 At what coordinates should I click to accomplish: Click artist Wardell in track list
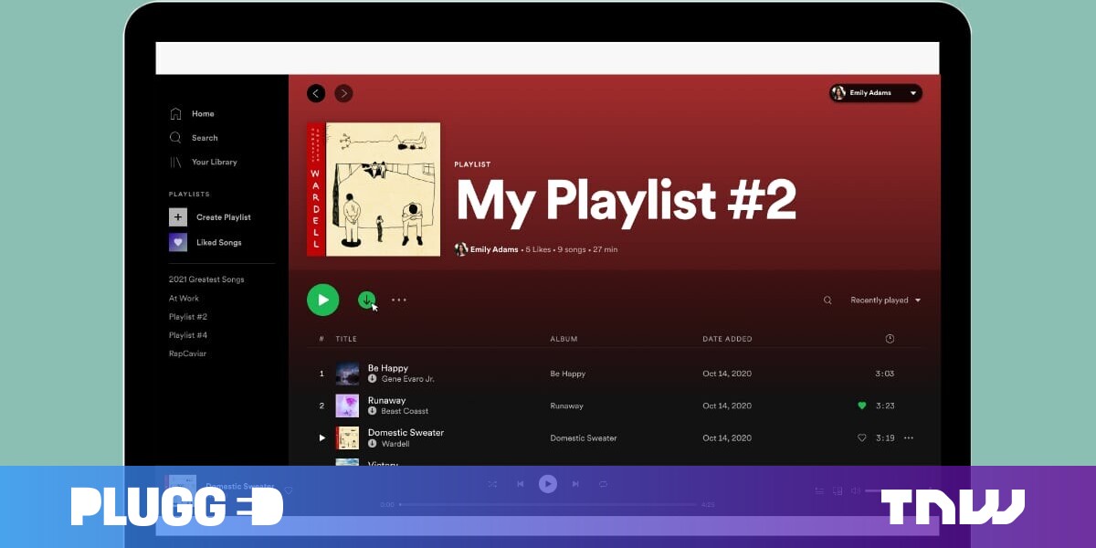click(x=395, y=444)
